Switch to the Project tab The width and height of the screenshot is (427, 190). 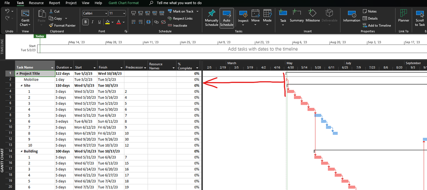71,3
